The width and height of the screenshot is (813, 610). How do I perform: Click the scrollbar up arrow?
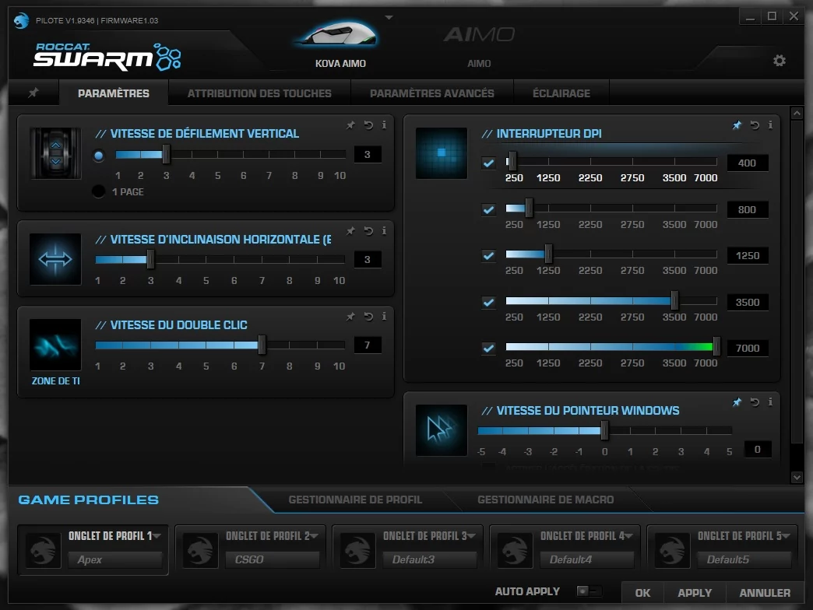797,113
